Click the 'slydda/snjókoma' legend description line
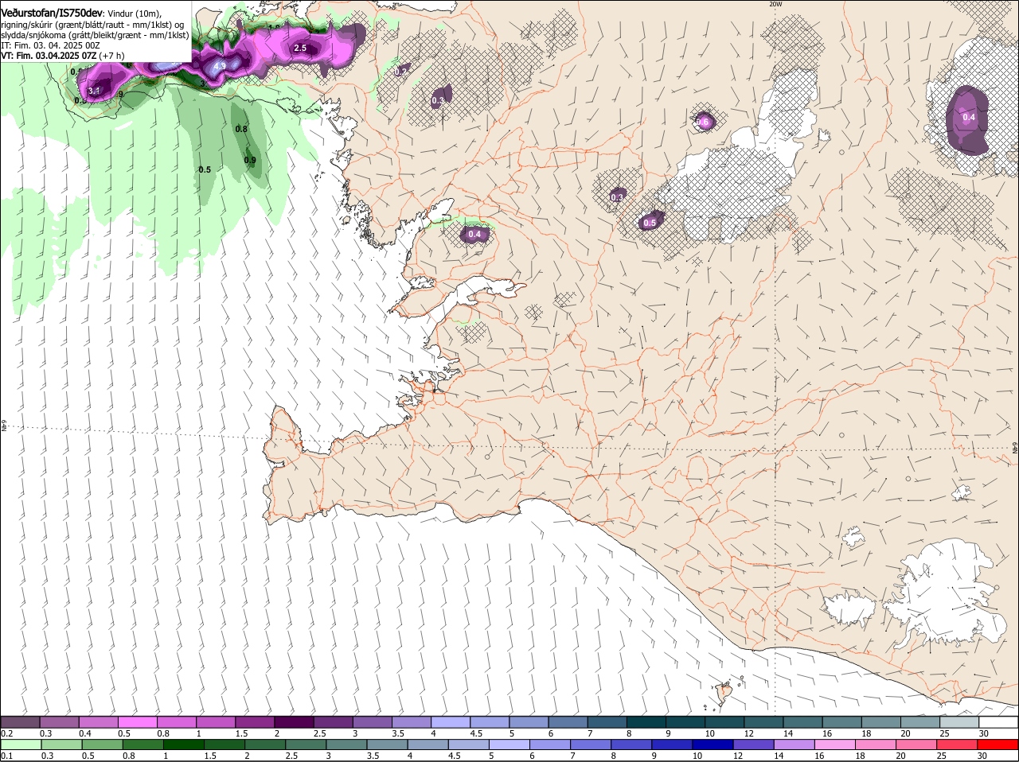This screenshot has height=762, width=1019. pyautogui.click(x=95, y=35)
